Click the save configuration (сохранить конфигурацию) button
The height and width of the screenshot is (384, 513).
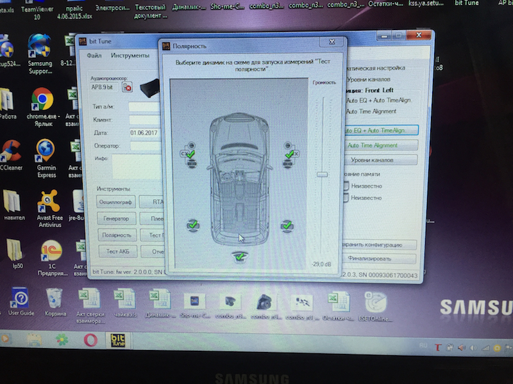coord(379,245)
